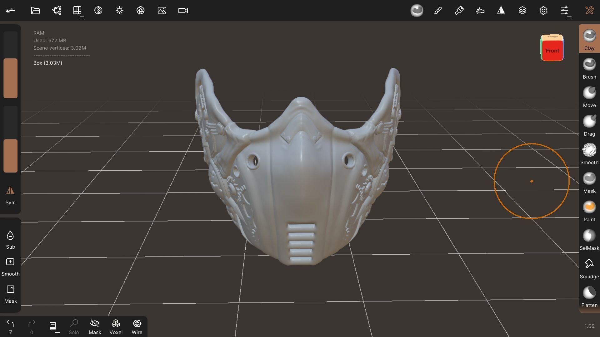Open the Background image menu
The height and width of the screenshot is (337, 600).
point(162,11)
